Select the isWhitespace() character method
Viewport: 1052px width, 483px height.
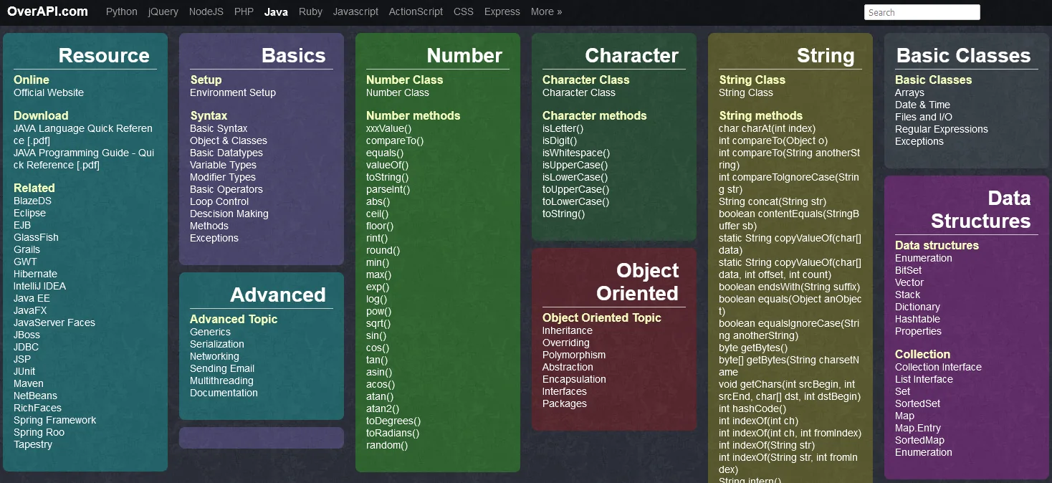tap(576, 153)
